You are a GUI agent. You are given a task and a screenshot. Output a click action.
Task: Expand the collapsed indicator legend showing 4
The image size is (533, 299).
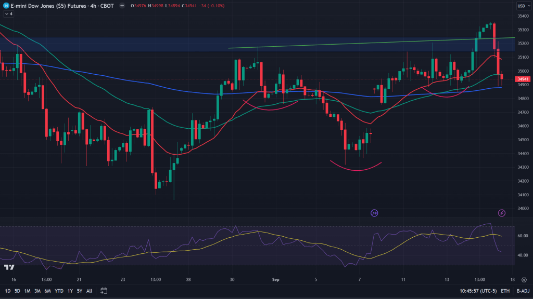(x=8, y=14)
